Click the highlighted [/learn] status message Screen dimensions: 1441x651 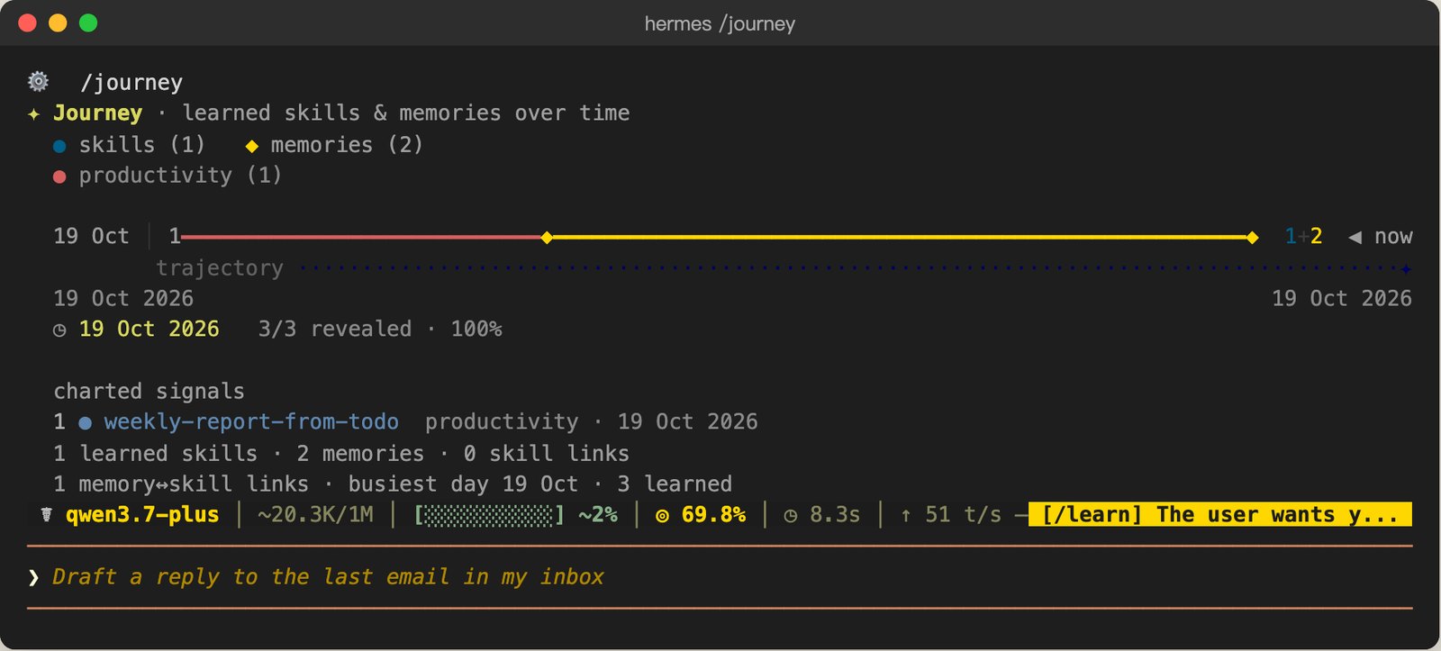[1220, 515]
